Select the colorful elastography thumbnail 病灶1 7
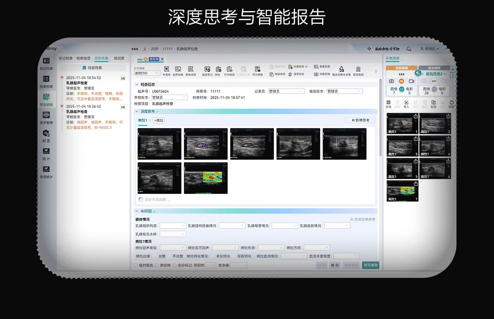Screen dimensions: 494x319 [x=403, y=191]
